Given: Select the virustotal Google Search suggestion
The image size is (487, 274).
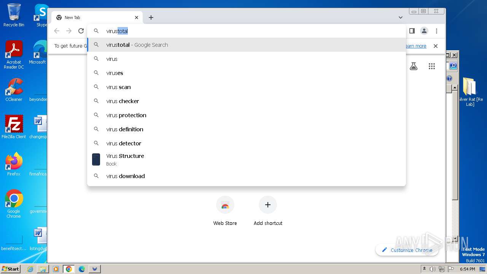Looking at the screenshot, I should coord(247,45).
